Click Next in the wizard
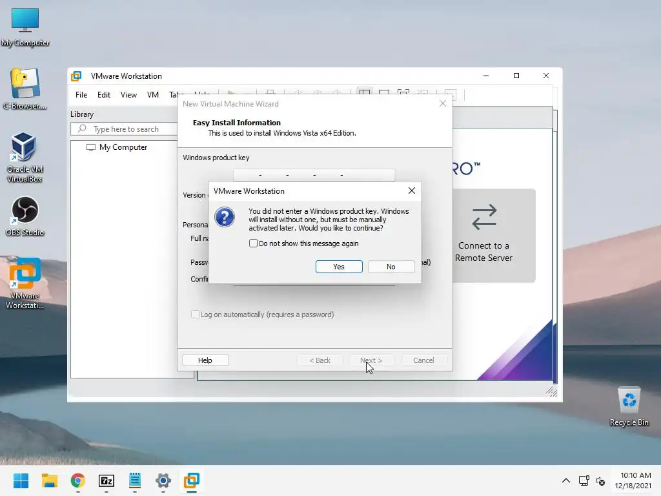 tap(371, 360)
